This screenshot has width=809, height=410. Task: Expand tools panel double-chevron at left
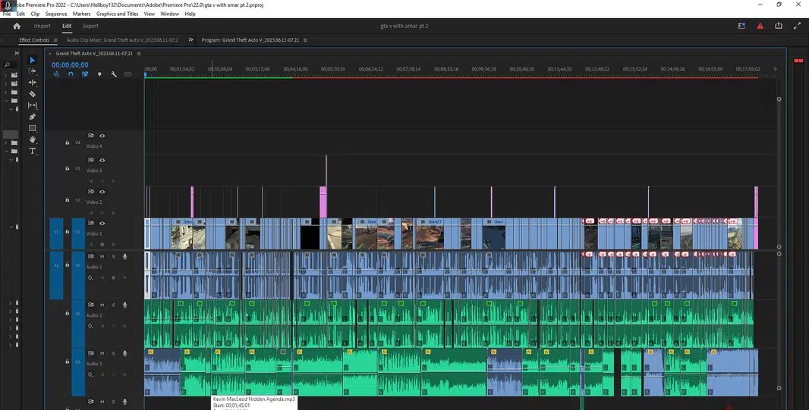(x=17, y=53)
